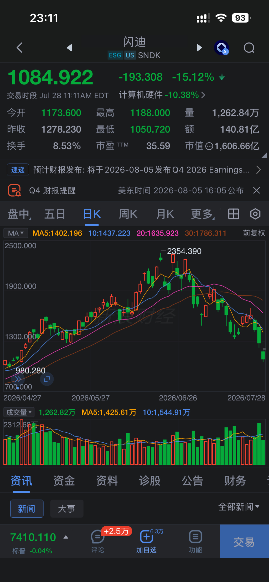This screenshot has width=269, height=582.
Task: Tap the market cap info smiley icon
Action: (209, 146)
